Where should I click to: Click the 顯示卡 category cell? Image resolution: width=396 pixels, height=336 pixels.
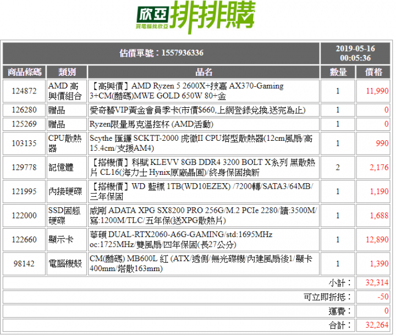67,240
